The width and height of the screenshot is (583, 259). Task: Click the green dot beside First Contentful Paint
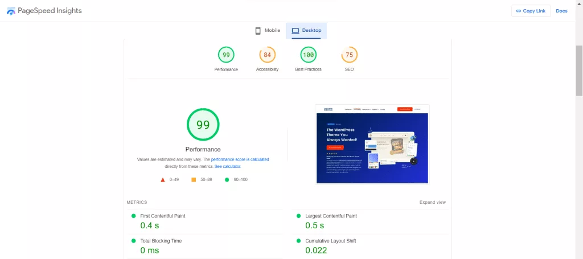tap(133, 216)
